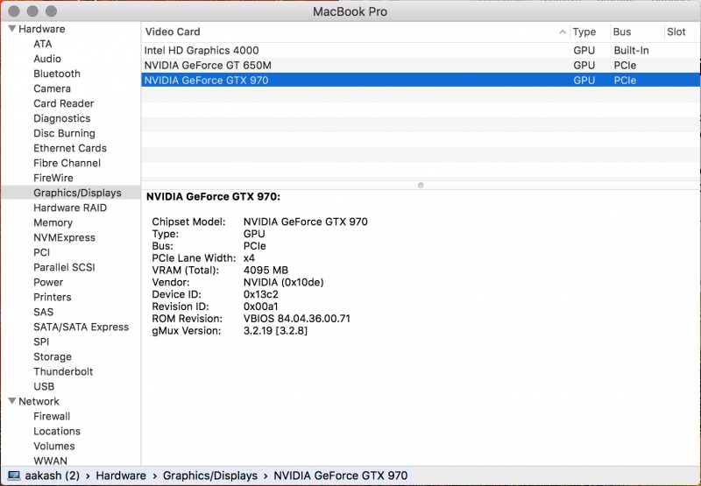Click the Device ID value 0x13c2
The width and height of the screenshot is (701, 486).
260,294
